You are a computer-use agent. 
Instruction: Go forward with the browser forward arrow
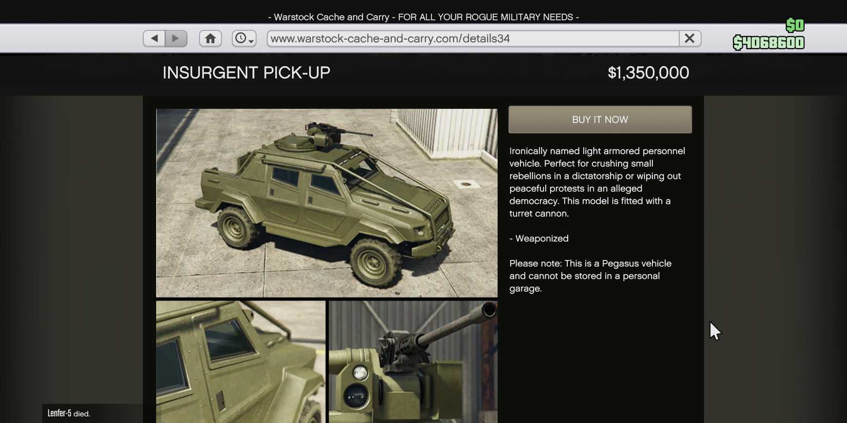pos(176,38)
